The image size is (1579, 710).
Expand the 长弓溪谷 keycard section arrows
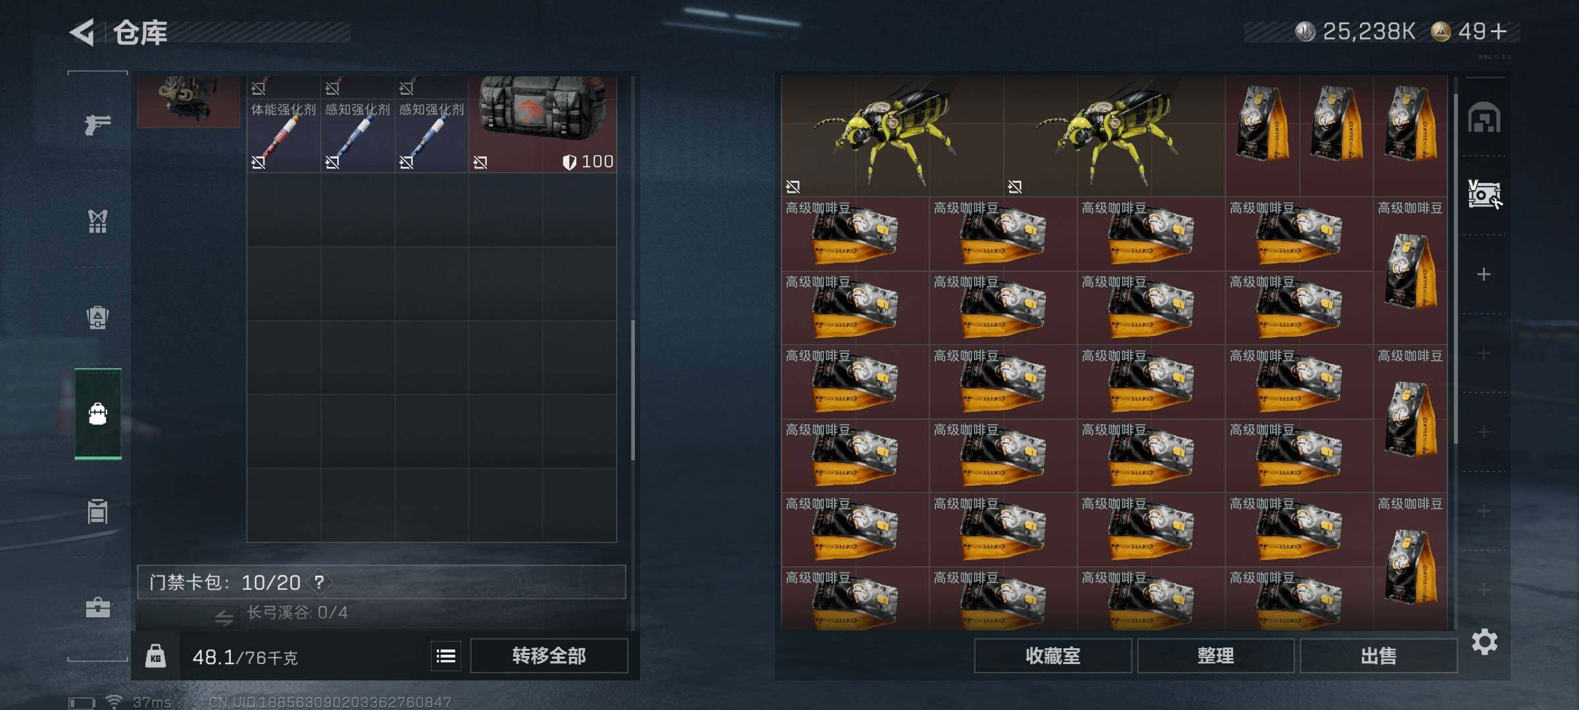point(224,617)
